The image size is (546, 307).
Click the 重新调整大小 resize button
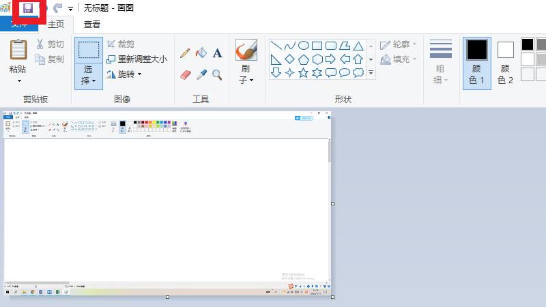[x=136, y=59]
